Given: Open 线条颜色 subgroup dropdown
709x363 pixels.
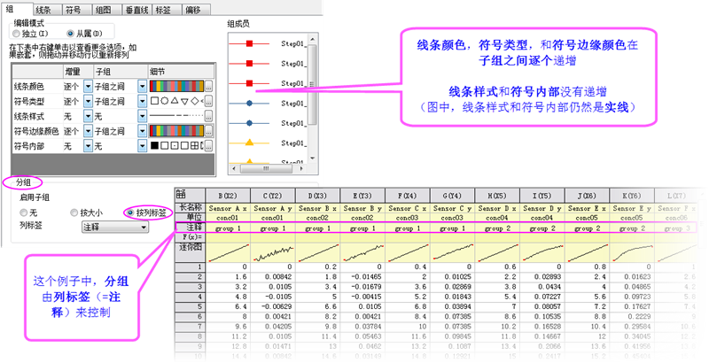Looking at the screenshot, I should pyautogui.click(x=142, y=86).
